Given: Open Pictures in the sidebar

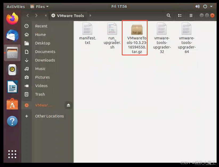Looking at the screenshot, I should [42, 77].
